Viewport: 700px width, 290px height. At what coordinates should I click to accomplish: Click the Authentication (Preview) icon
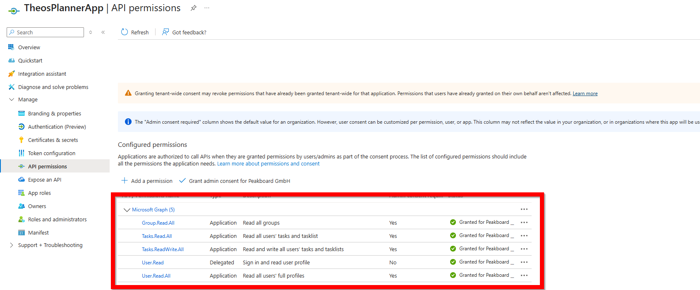[x=22, y=127]
